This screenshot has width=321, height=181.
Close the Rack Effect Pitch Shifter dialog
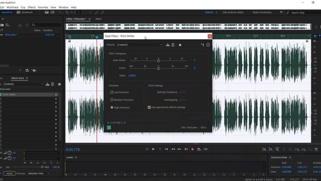coord(210,36)
